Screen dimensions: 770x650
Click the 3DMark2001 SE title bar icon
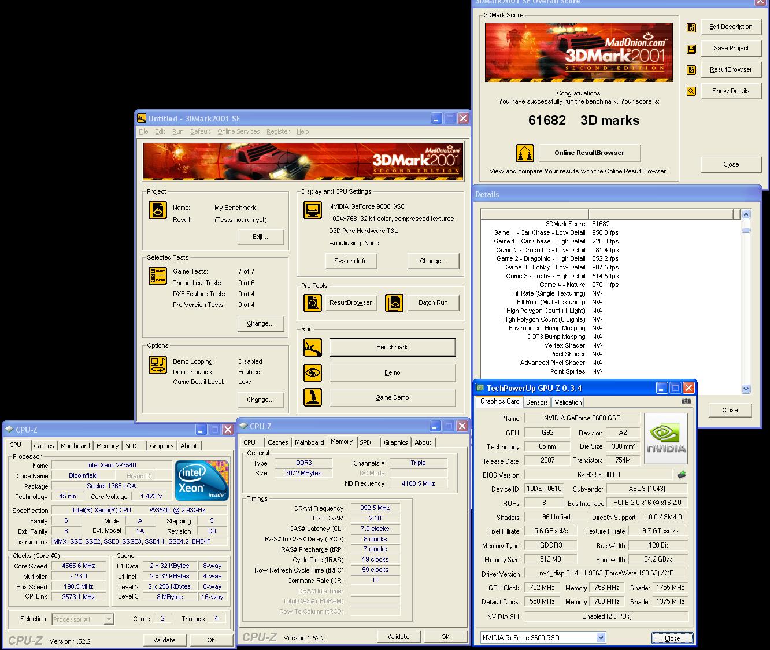[142, 118]
